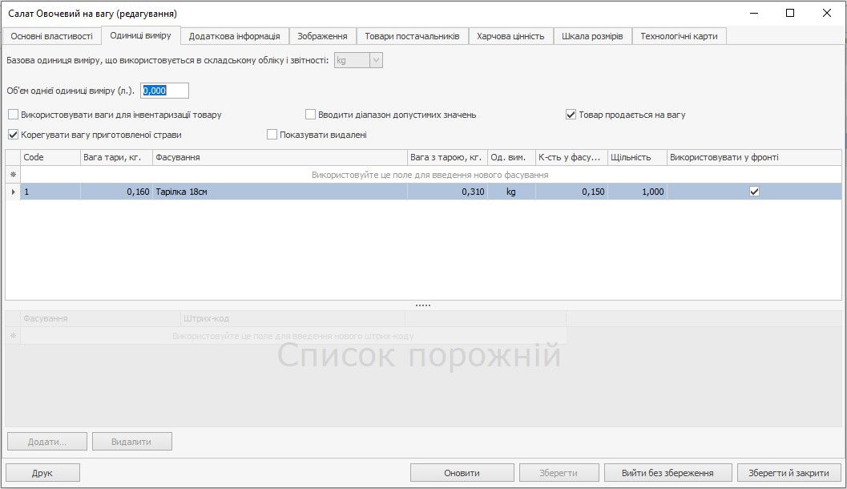
Task: Enable 'Використовувати ваги для інвентаризації товару' checkbox
Action: click(14, 115)
